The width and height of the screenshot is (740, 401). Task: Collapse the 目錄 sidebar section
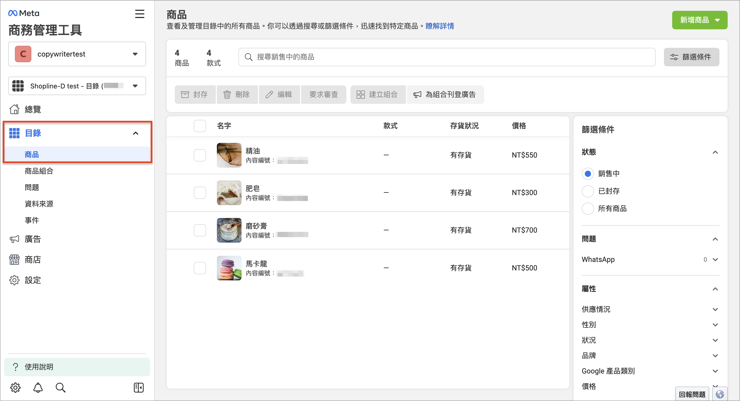(136, 133)
